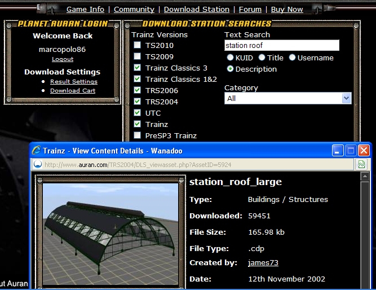The width and height of the screenshot is (376, 290).
Task: Select the Title radio button
Action: pyautogui.click(x=262, y=58)
